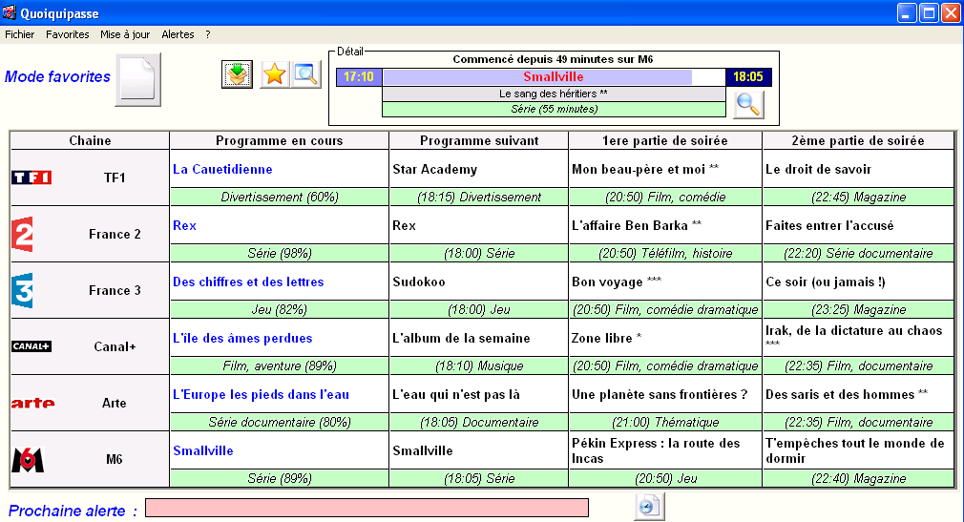The image size is (964, 522).
Task: Click the Canal+ channel logo
Action: pyautogui.click(x=31, y=346)
